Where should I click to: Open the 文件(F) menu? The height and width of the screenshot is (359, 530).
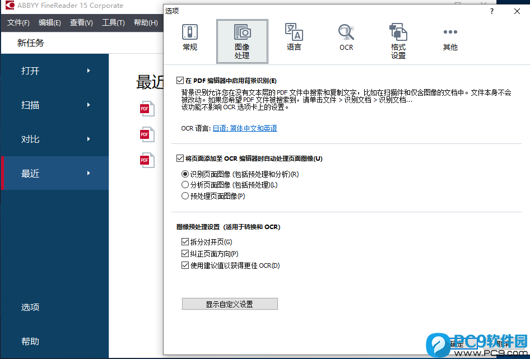coord(18,22)
